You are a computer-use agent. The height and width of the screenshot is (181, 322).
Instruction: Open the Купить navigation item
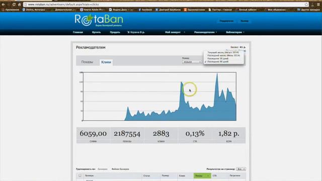tap(96, 32)
